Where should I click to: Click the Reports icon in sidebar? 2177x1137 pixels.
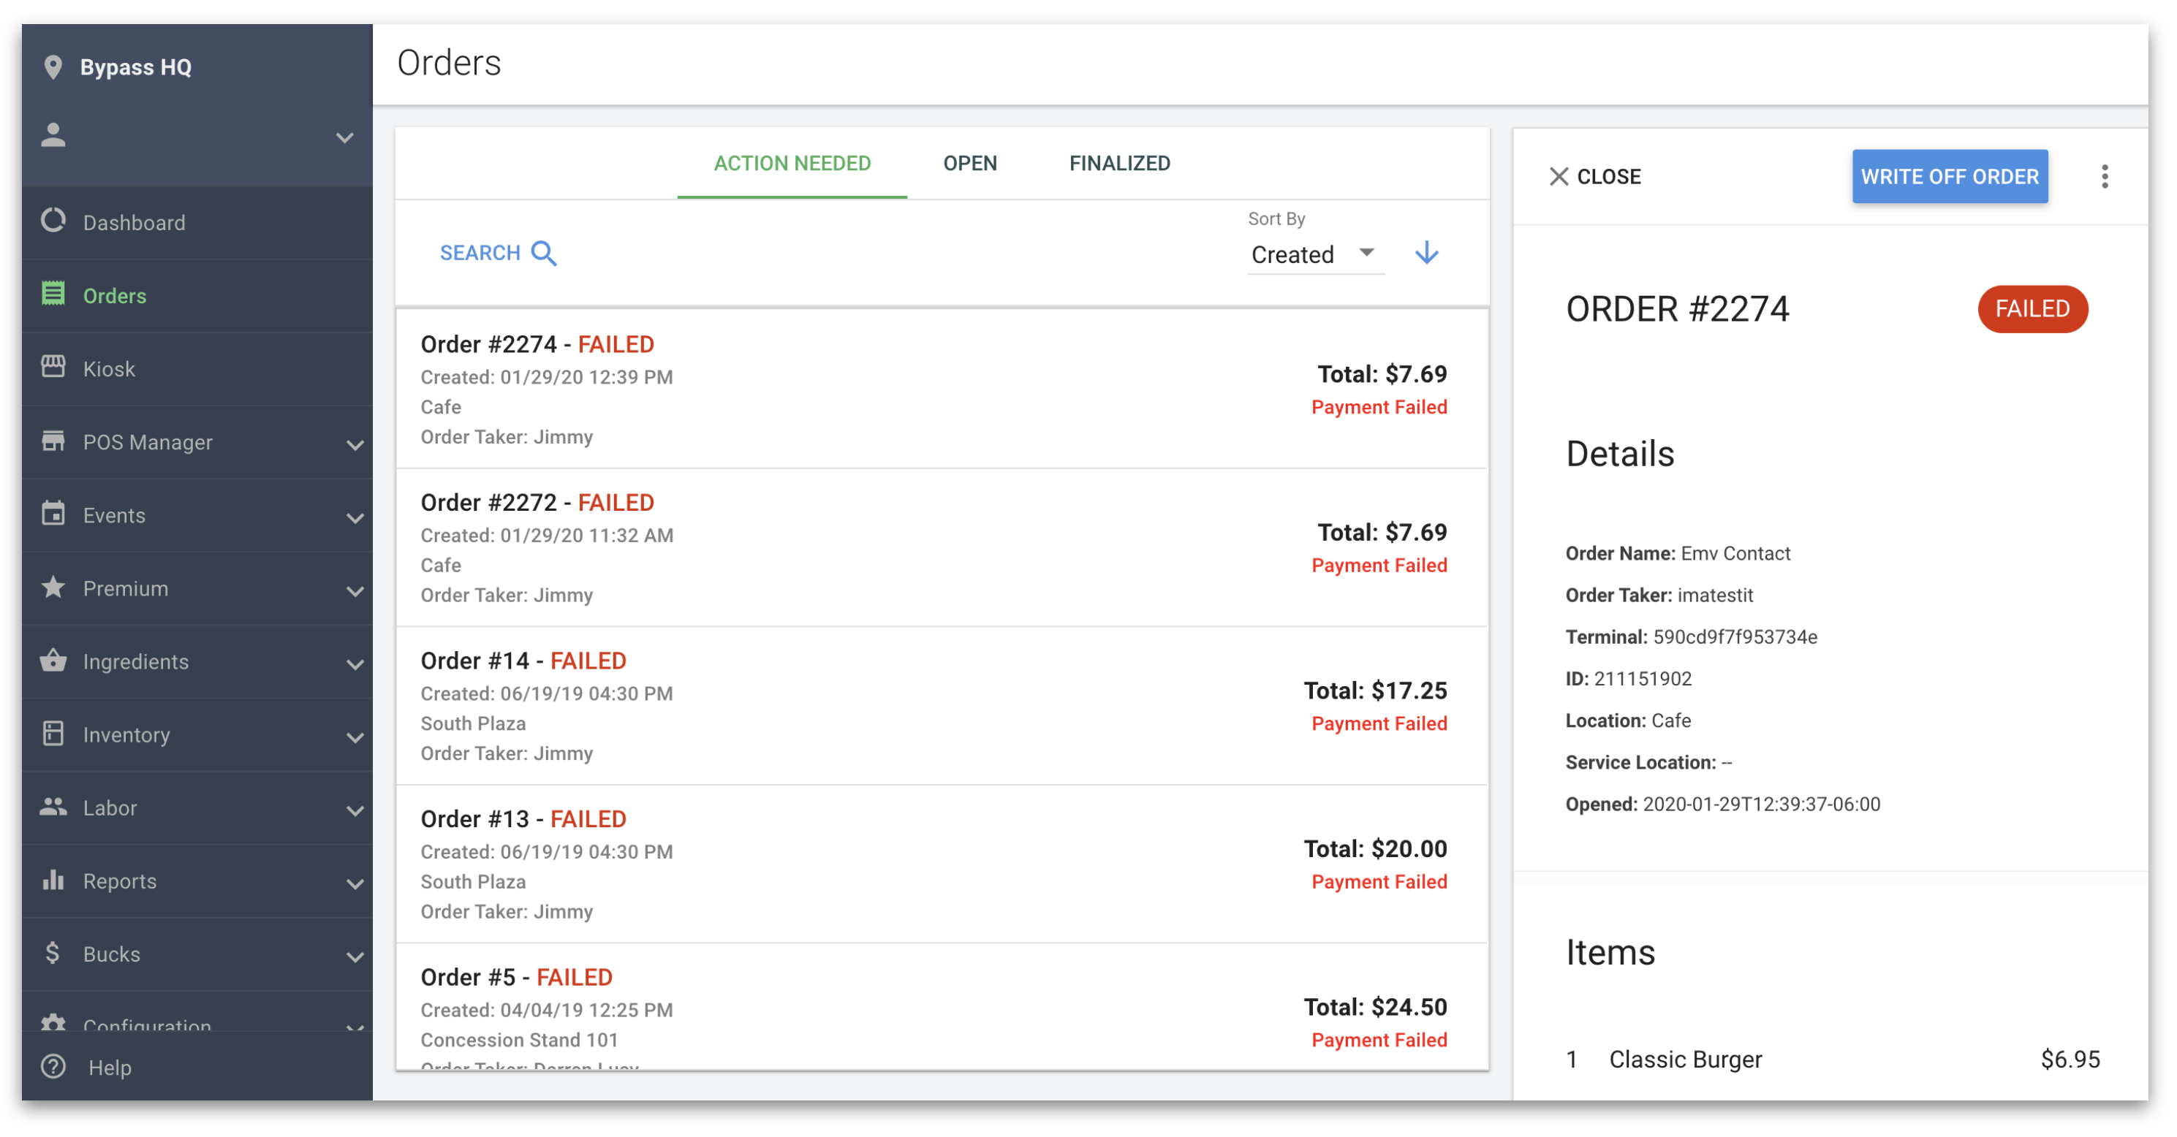click(x=55, y=879)
